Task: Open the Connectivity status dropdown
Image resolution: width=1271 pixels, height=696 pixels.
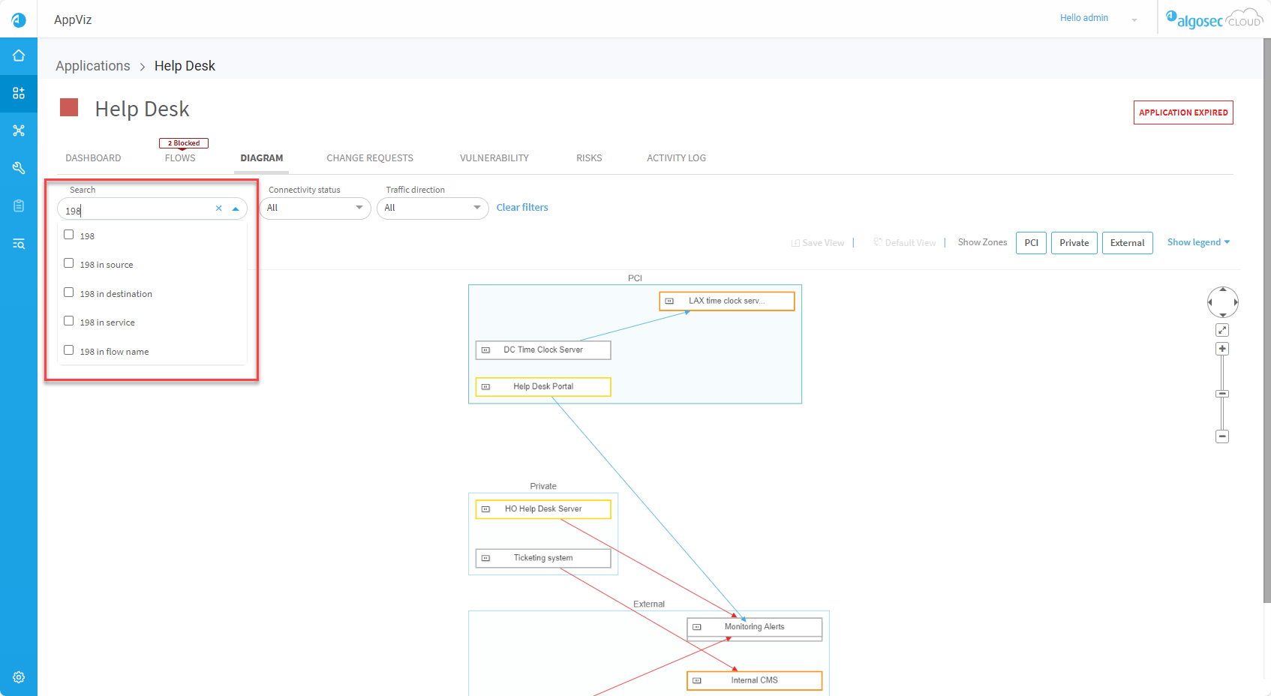Action: pos(315,208)
